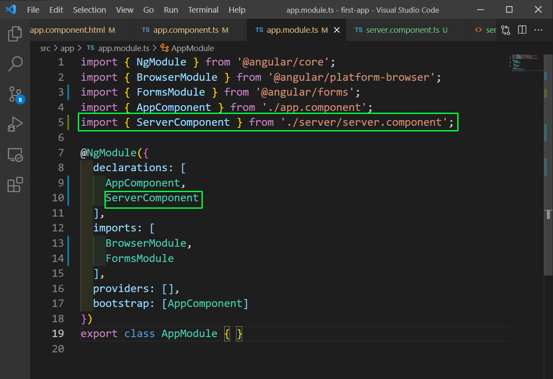Screen dimensions: 553x379
Task: Open the Edit menu
Action: click(56, 10)
